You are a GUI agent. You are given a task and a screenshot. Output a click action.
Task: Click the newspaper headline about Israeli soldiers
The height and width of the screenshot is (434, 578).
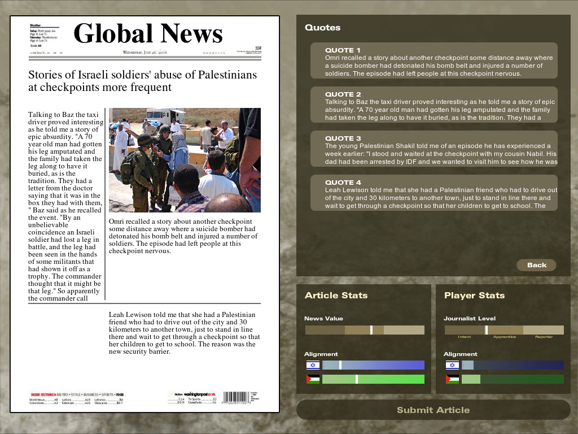point(142,81)
